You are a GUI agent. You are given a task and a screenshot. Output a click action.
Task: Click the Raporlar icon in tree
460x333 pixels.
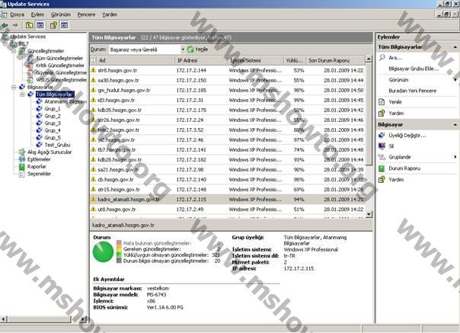[22, 167]
